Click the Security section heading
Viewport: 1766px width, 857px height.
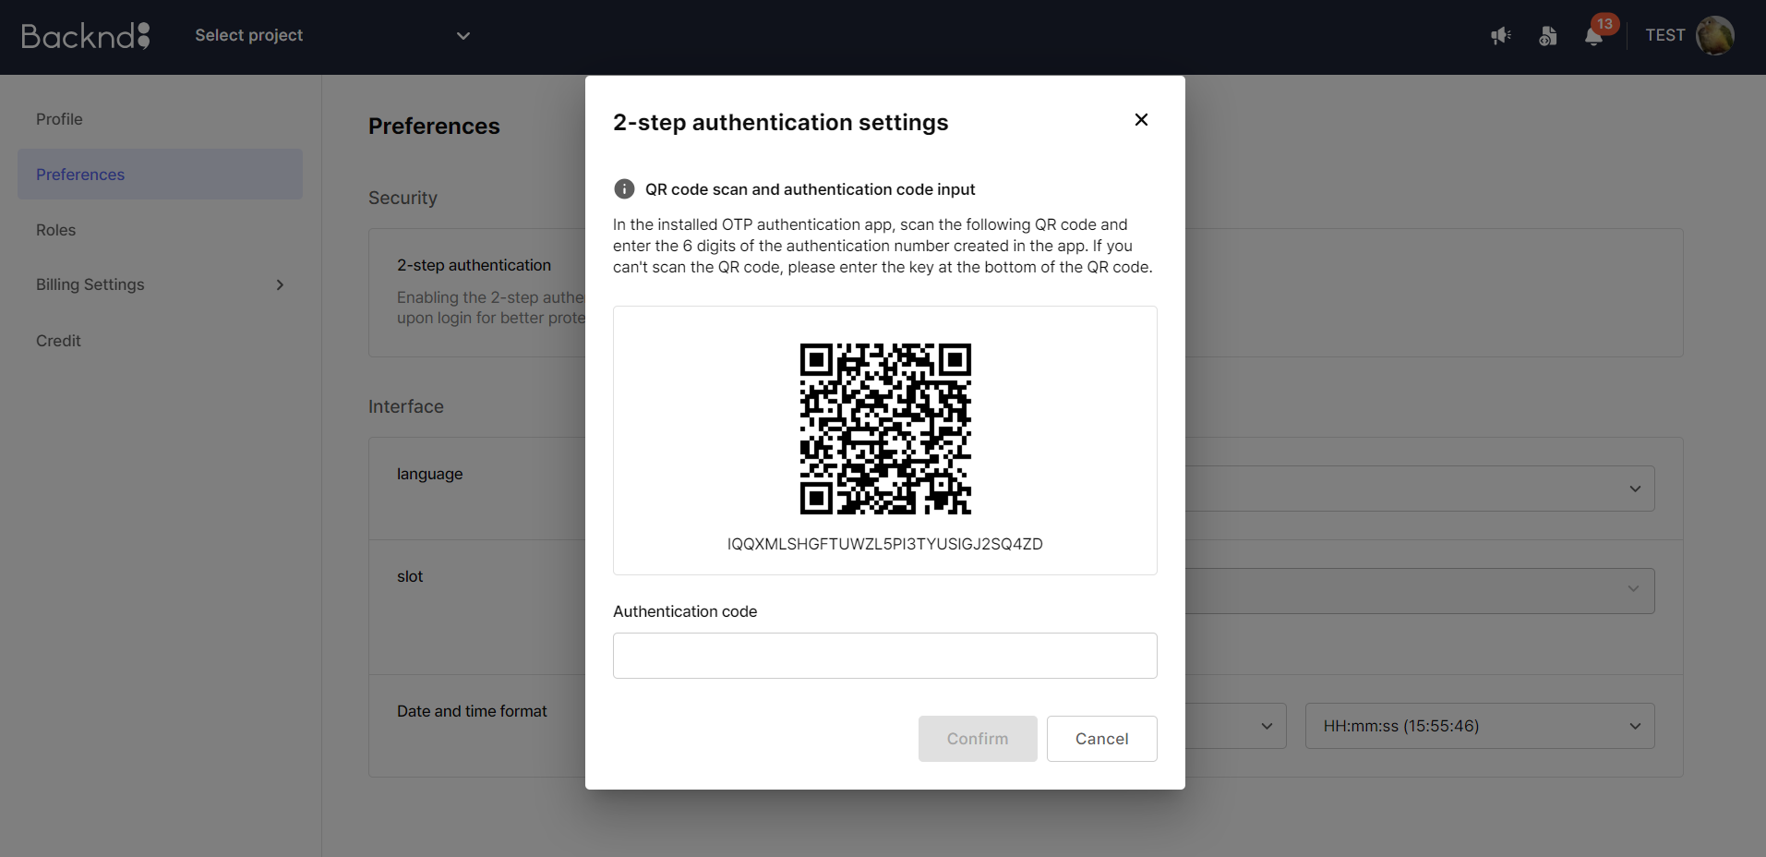402,198
